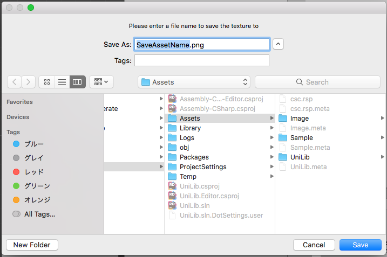Click the Assembly-C...-Editor.csproj file
Viewport: 387px width, 257px height.
click(x=220, y=99)
